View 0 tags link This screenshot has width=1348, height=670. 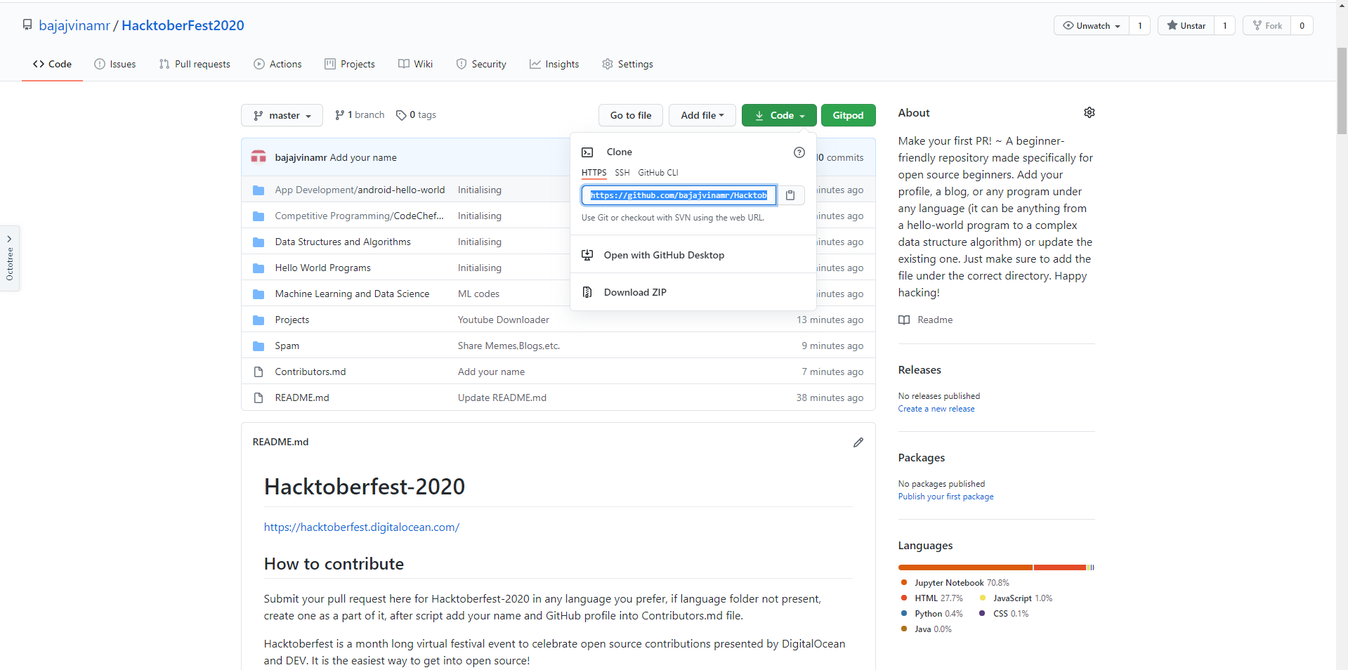[x=416, y=115]
